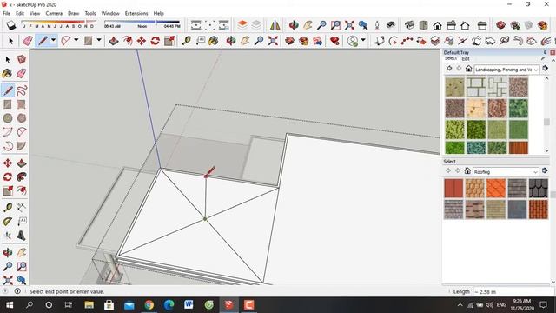Select the Position Camera tool
The height and width of the screenshot is (313, 556).
pos(377,25)
